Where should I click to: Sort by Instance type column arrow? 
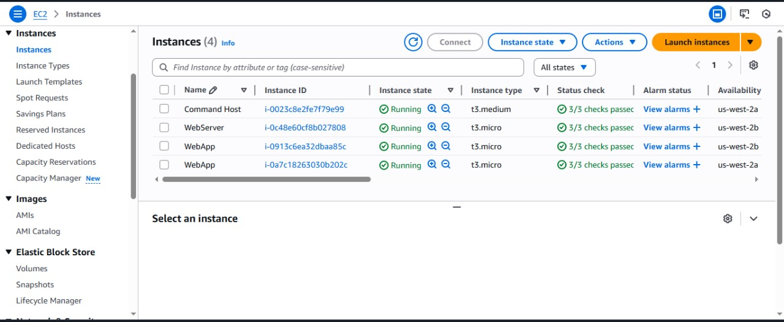[x=537, y=90]
